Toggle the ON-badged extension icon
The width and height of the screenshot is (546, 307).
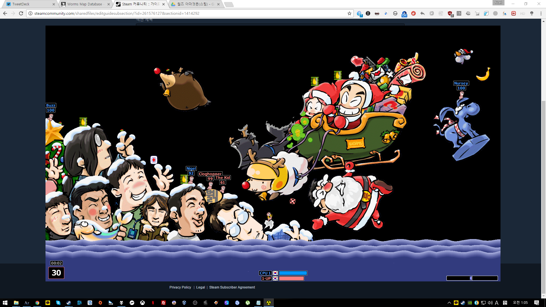tap(404, 14)
